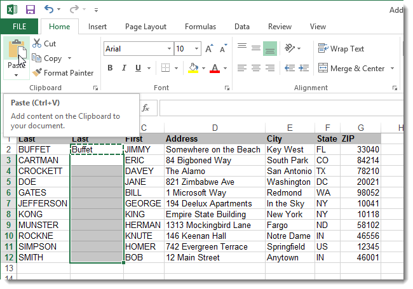Apply yellow fill color bucket

[193, 68]
